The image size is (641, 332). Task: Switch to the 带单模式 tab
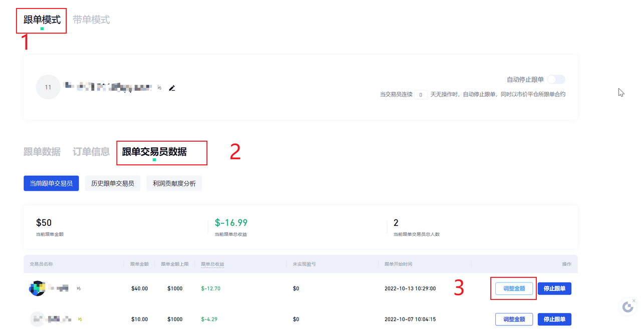pos(91,20)
